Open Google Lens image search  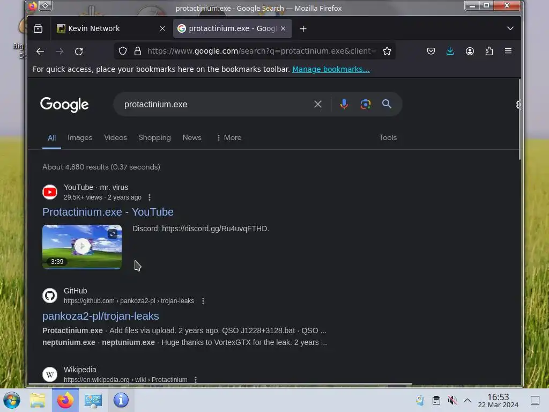coord(365,104)
